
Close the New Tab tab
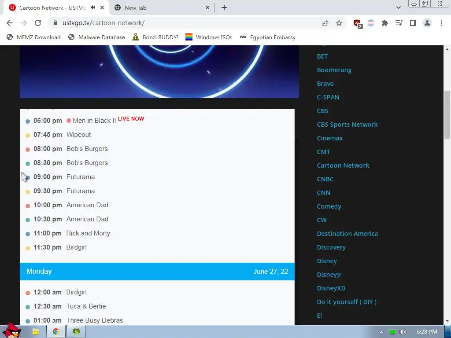207,8
